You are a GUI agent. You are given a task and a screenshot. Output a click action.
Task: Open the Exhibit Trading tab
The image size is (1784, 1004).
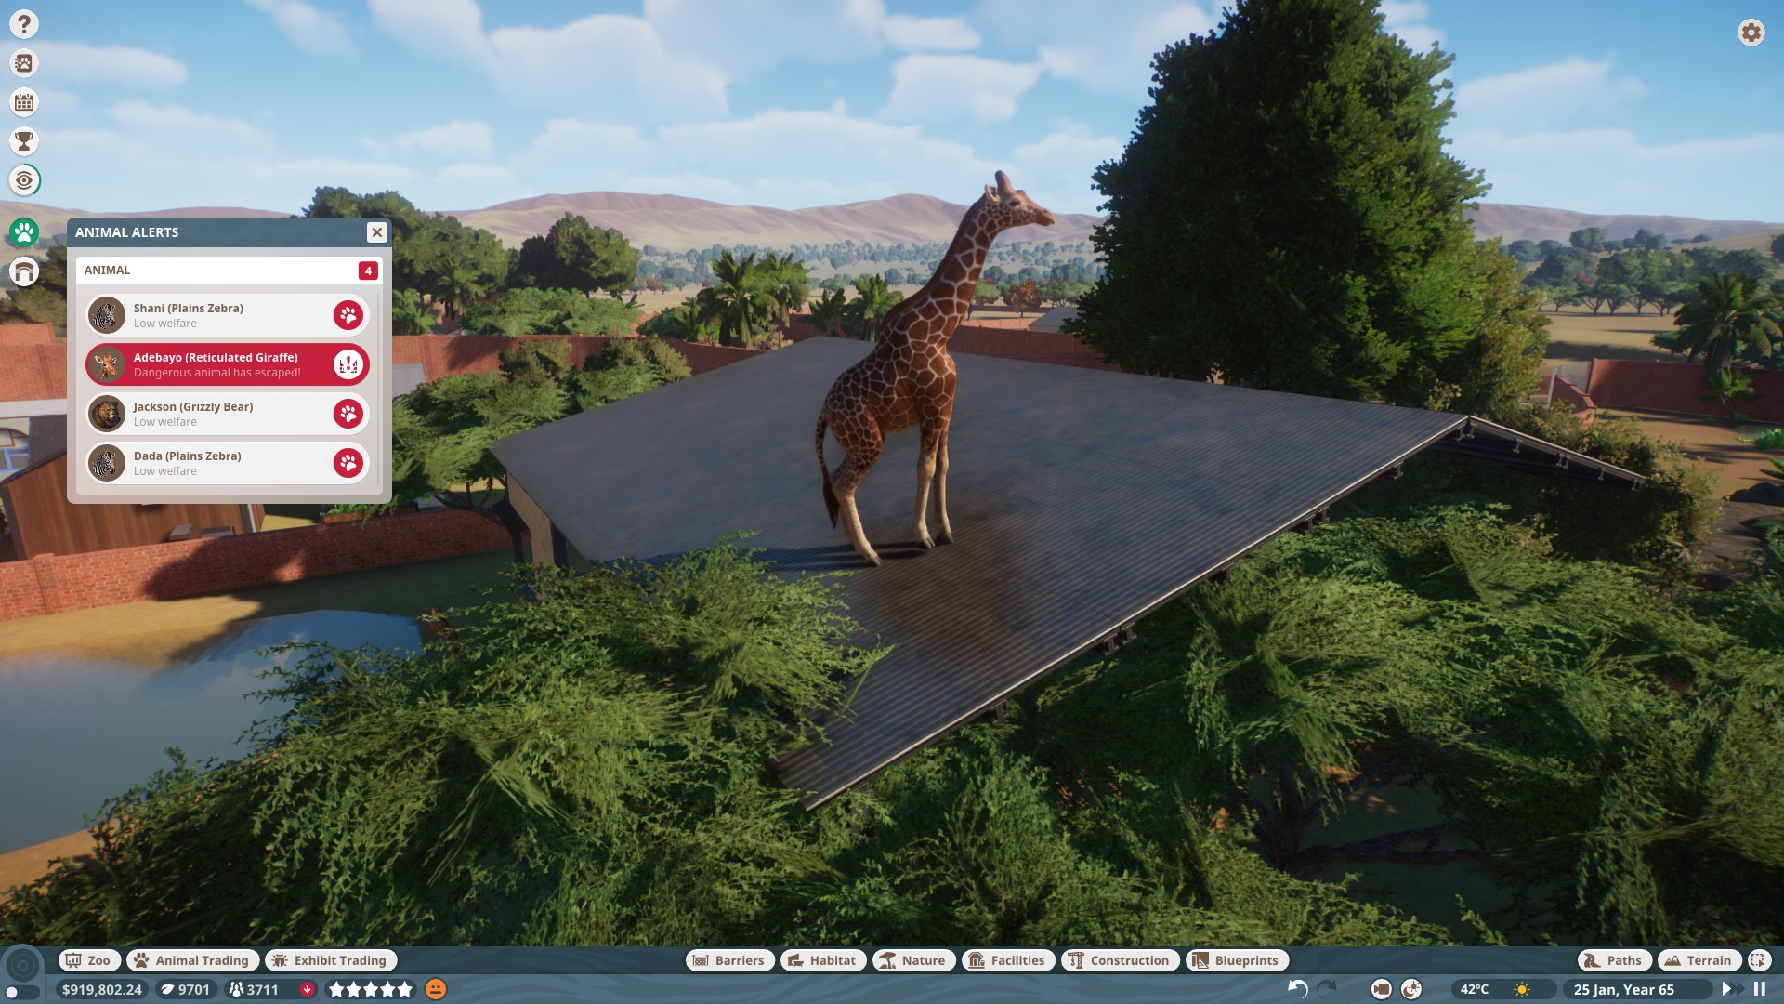(x=331, y=960)
